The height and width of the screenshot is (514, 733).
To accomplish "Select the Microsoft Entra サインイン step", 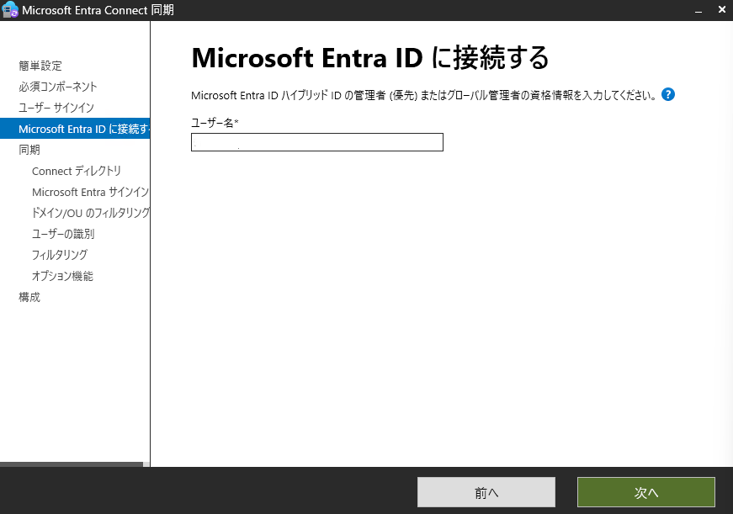I will [88, 191].
